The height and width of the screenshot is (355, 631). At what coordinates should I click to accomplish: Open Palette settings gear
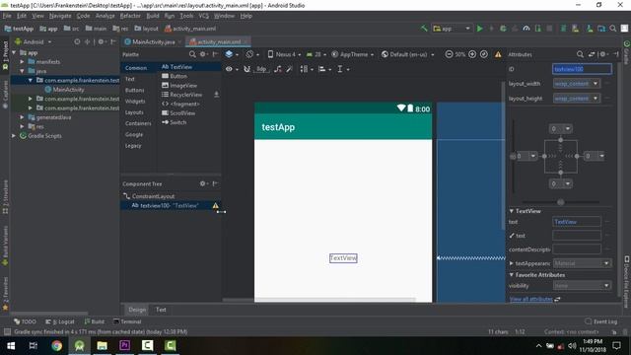pyautogui.click(x=203, y=54)
